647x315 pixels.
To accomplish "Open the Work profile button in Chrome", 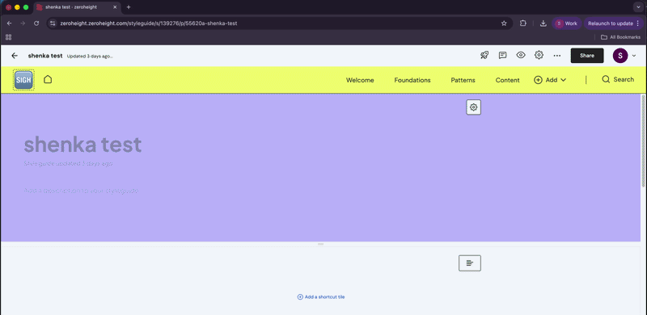I will [x=567, y=23].
